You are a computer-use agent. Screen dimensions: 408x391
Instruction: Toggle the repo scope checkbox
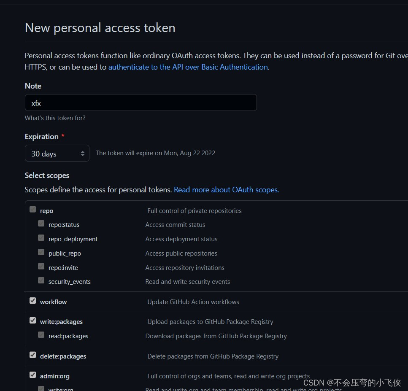32,209
